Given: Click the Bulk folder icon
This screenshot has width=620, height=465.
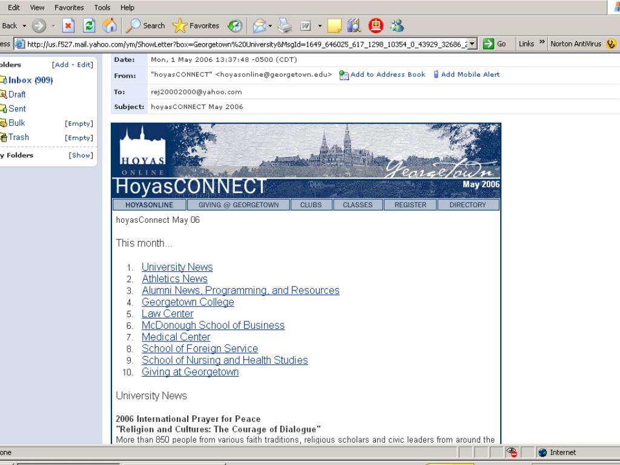Looking at the screenshot, I should (4, 123).
